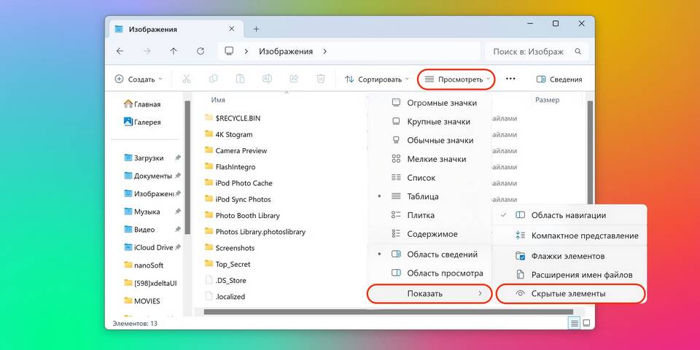Select Мелкие значки view option
Viewport: 700px width, 350px height.
429,159
